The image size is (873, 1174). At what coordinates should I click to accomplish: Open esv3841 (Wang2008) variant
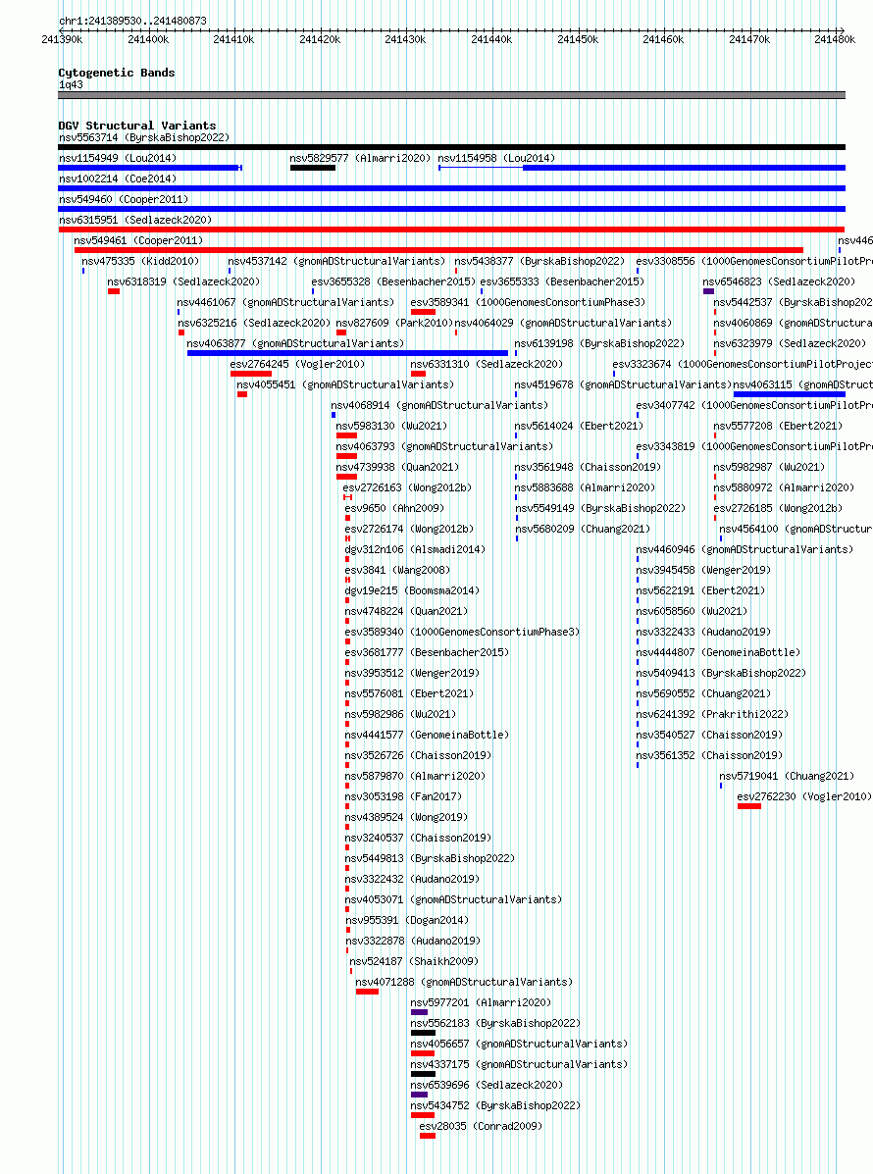[397, 570]
